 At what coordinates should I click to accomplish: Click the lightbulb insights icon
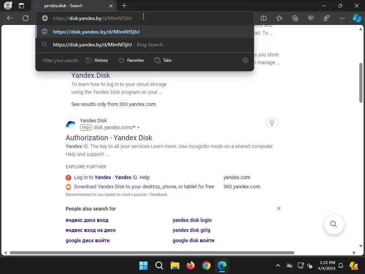pyautogui.click(x=272, y=123)
